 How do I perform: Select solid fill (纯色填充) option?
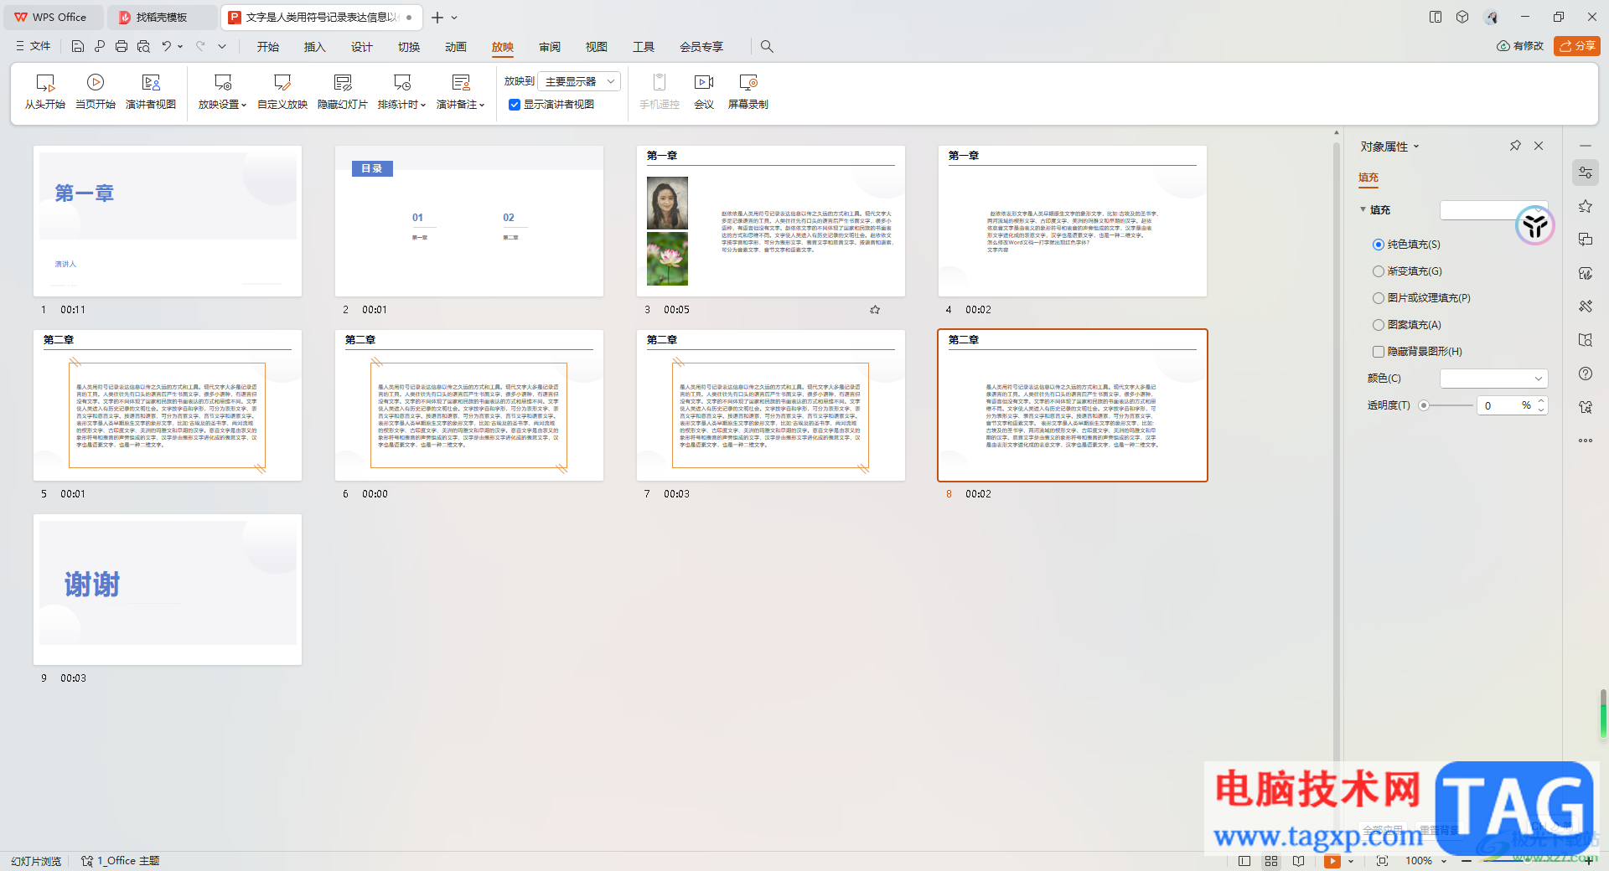tap(1406, 245)
